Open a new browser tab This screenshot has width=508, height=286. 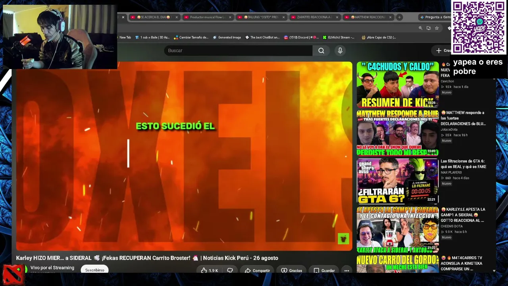point(399,17)
